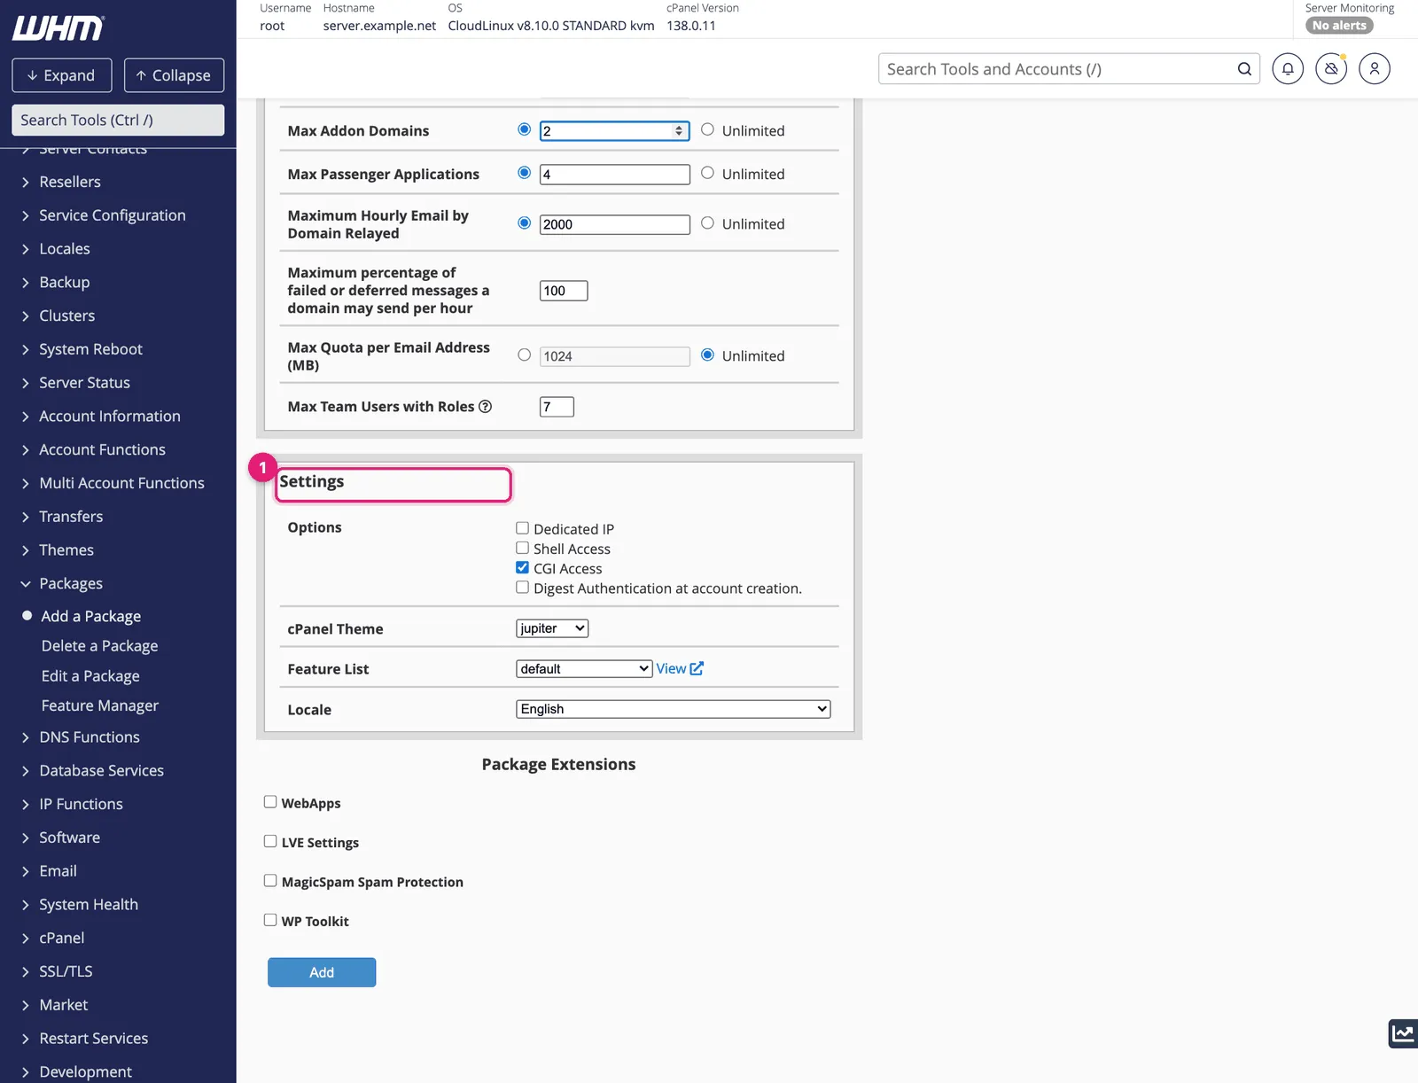The width and height of the screenshot is (1418, 1083).
Task: Open the statistics chart icon at bottom right
Action: click(1403, 1033)
